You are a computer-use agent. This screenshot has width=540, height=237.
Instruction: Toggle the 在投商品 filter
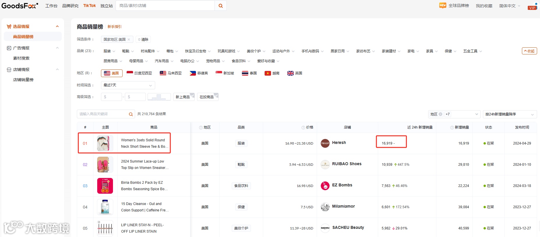click(x=208, y=97)
